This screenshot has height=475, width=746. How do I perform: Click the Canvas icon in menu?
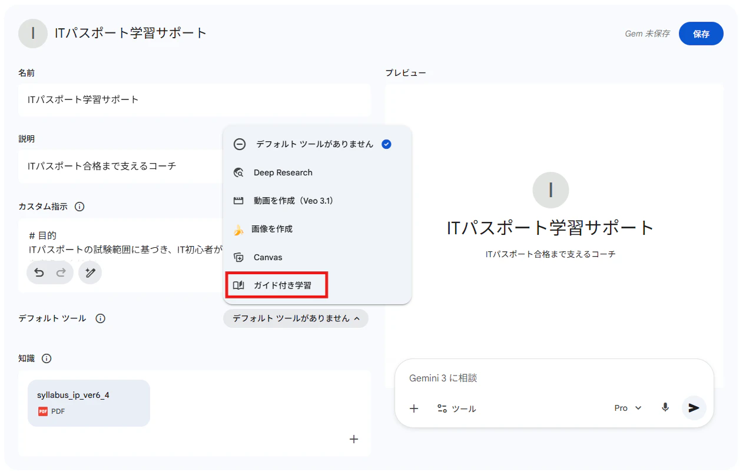(238, 257)
